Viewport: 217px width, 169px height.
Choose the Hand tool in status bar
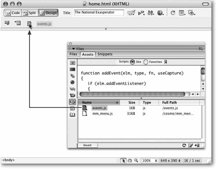point(130,161)
